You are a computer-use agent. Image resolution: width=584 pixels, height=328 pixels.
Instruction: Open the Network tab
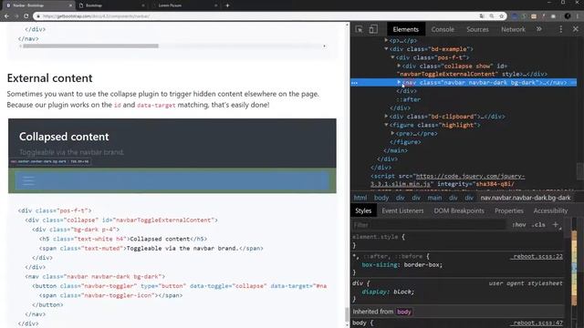(513, 29)
